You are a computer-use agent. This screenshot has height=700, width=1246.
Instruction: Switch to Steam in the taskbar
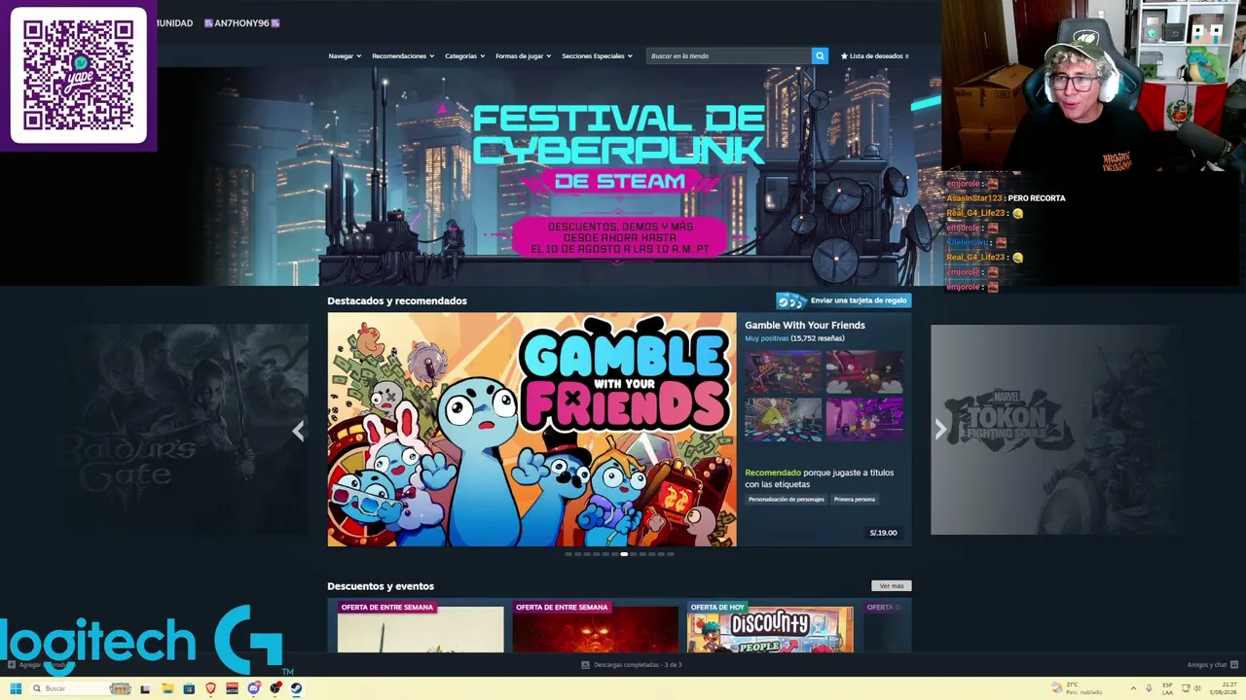click(297, 688)
